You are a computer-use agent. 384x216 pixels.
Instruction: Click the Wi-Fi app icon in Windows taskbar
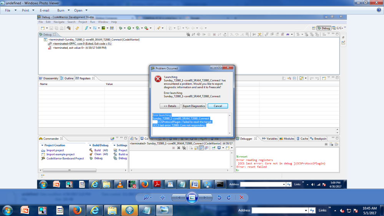click(x=129, y=210)
